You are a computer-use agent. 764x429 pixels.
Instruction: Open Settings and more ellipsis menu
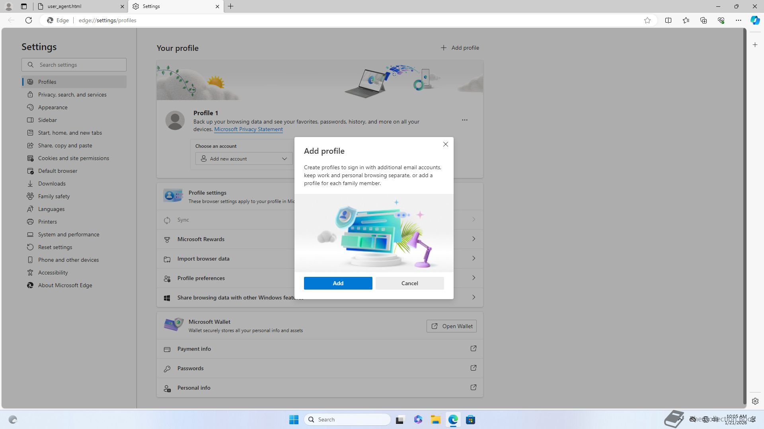pyautogui.click(x=738, y=20)
